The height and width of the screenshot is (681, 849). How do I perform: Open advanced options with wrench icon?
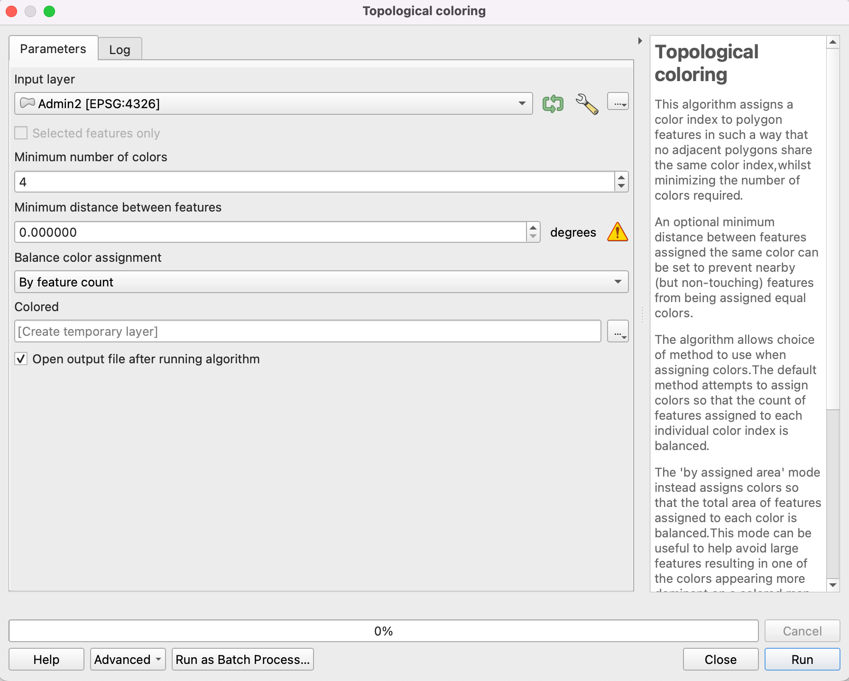pyautogui.click(x=587, y=103)
